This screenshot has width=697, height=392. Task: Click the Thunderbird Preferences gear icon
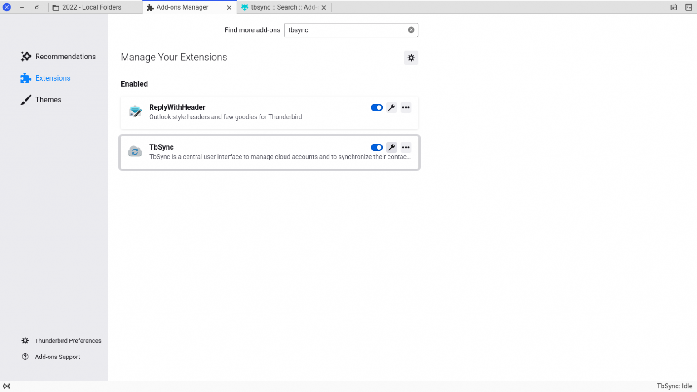tap(25, 341)
